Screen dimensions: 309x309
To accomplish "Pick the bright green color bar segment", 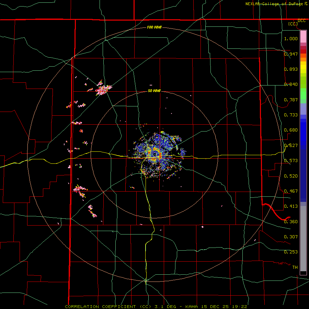I will [303, 94].
